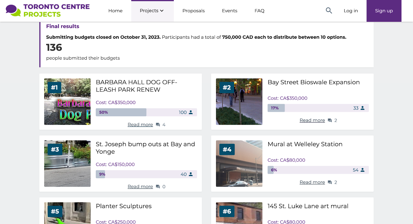Open the Proposals section
The width and height of the screenshot is (413, 224).
coord(193,11)
